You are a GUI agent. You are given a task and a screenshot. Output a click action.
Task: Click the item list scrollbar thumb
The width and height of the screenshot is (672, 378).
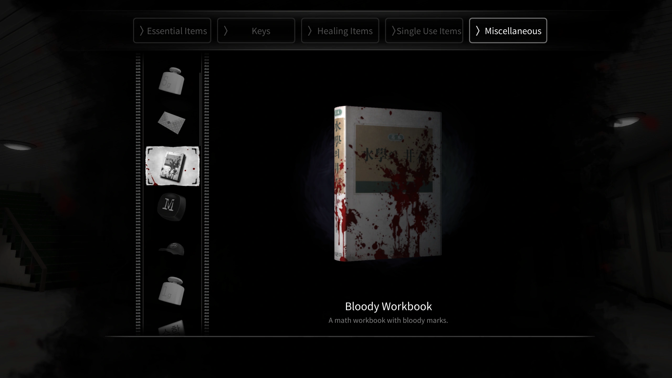click(x=200, y=109)
